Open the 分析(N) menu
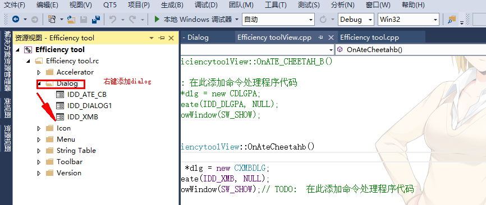The width and height of the screenshot is (486, 205). click(342, 5)
